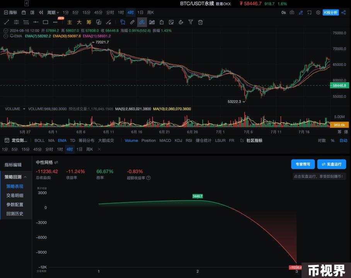The height and width of the screenshot is (278, 351).
Task: Select the ruler measure tool
Action: pyautogui.click(x=132, y=22)
